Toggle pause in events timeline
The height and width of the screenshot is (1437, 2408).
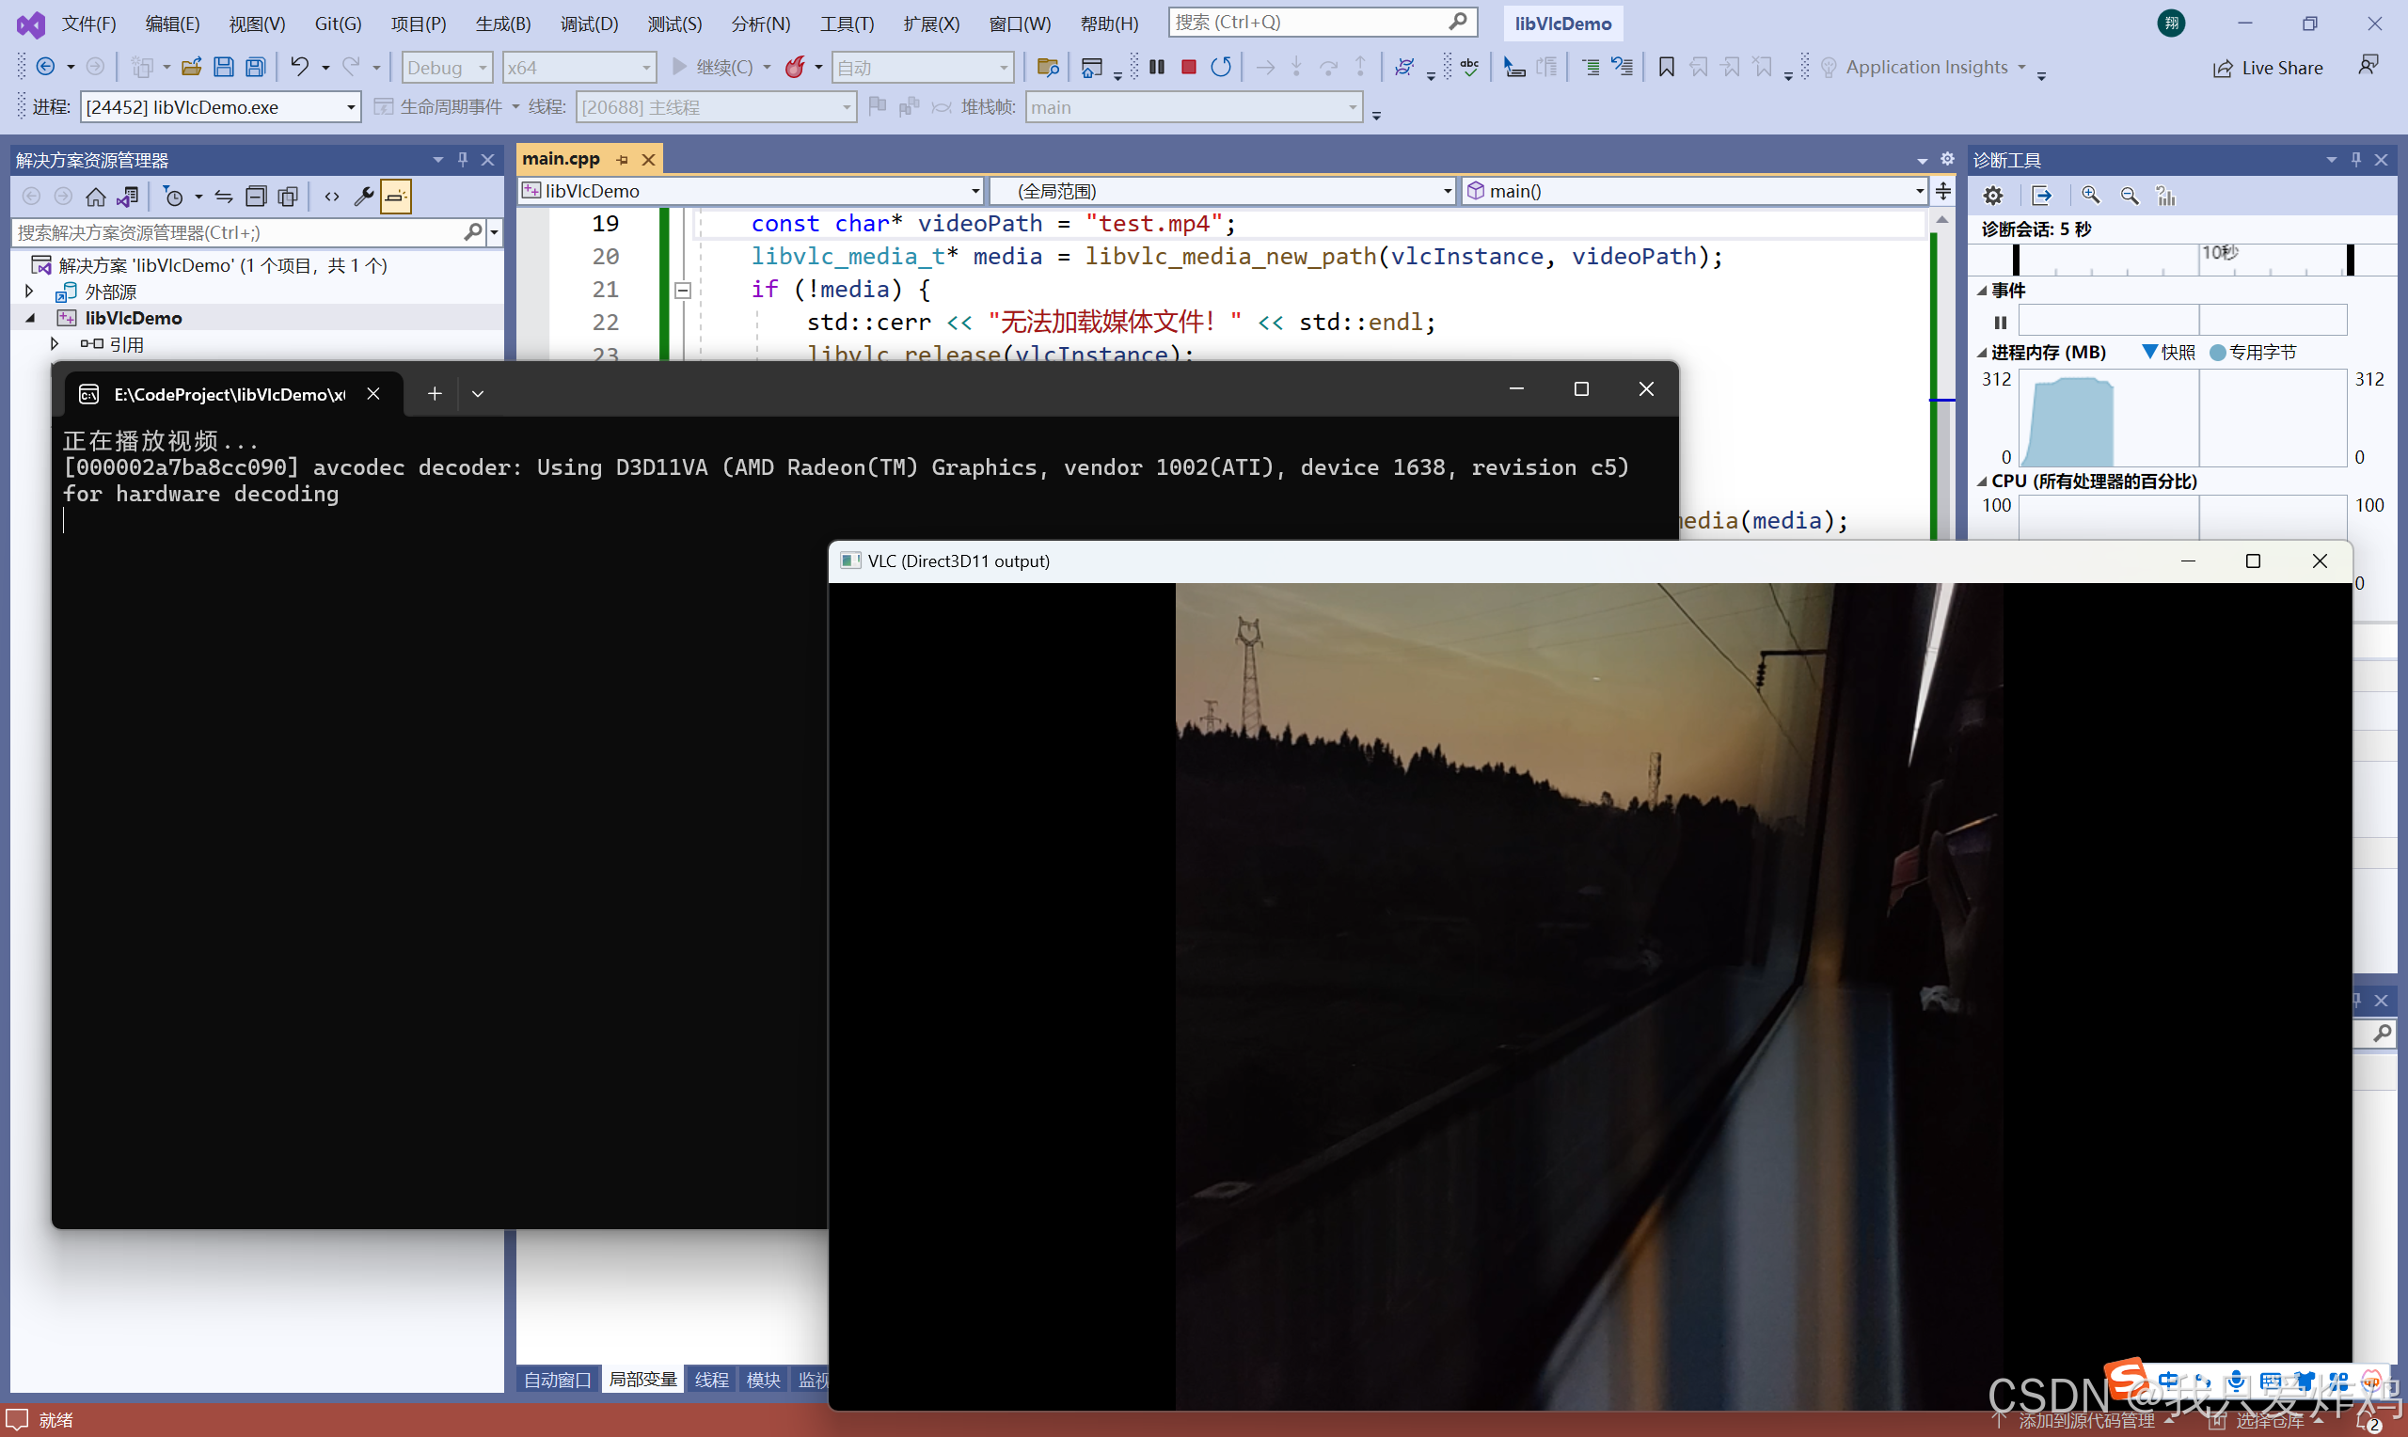[x=2001, y=323]
